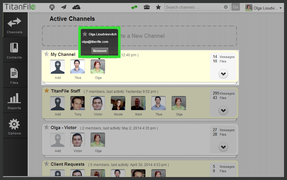This screenshot has width=287, height=180.
Task: Toggle the favorite star on TitanFile Staff
Action: click(x=46, y=91)
